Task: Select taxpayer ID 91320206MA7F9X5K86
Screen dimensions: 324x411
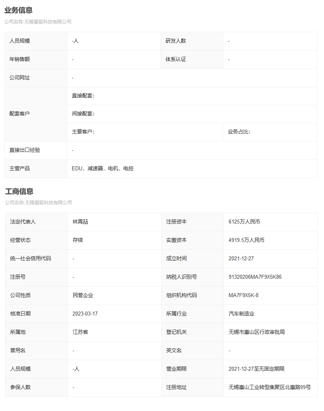Action: (x=255, y=277)
